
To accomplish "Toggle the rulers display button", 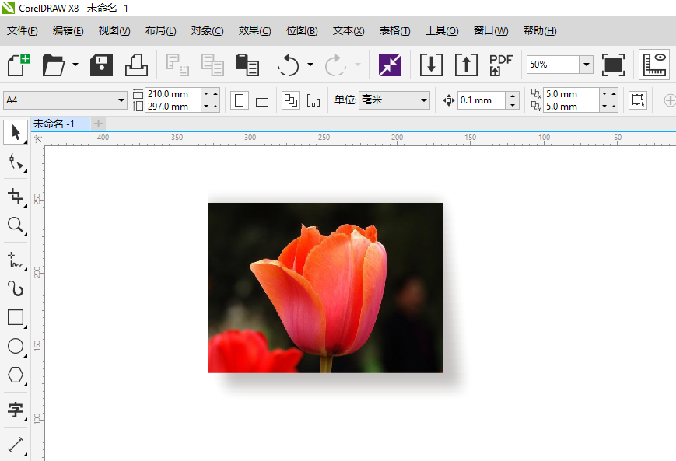I will (x=654, y=65).
